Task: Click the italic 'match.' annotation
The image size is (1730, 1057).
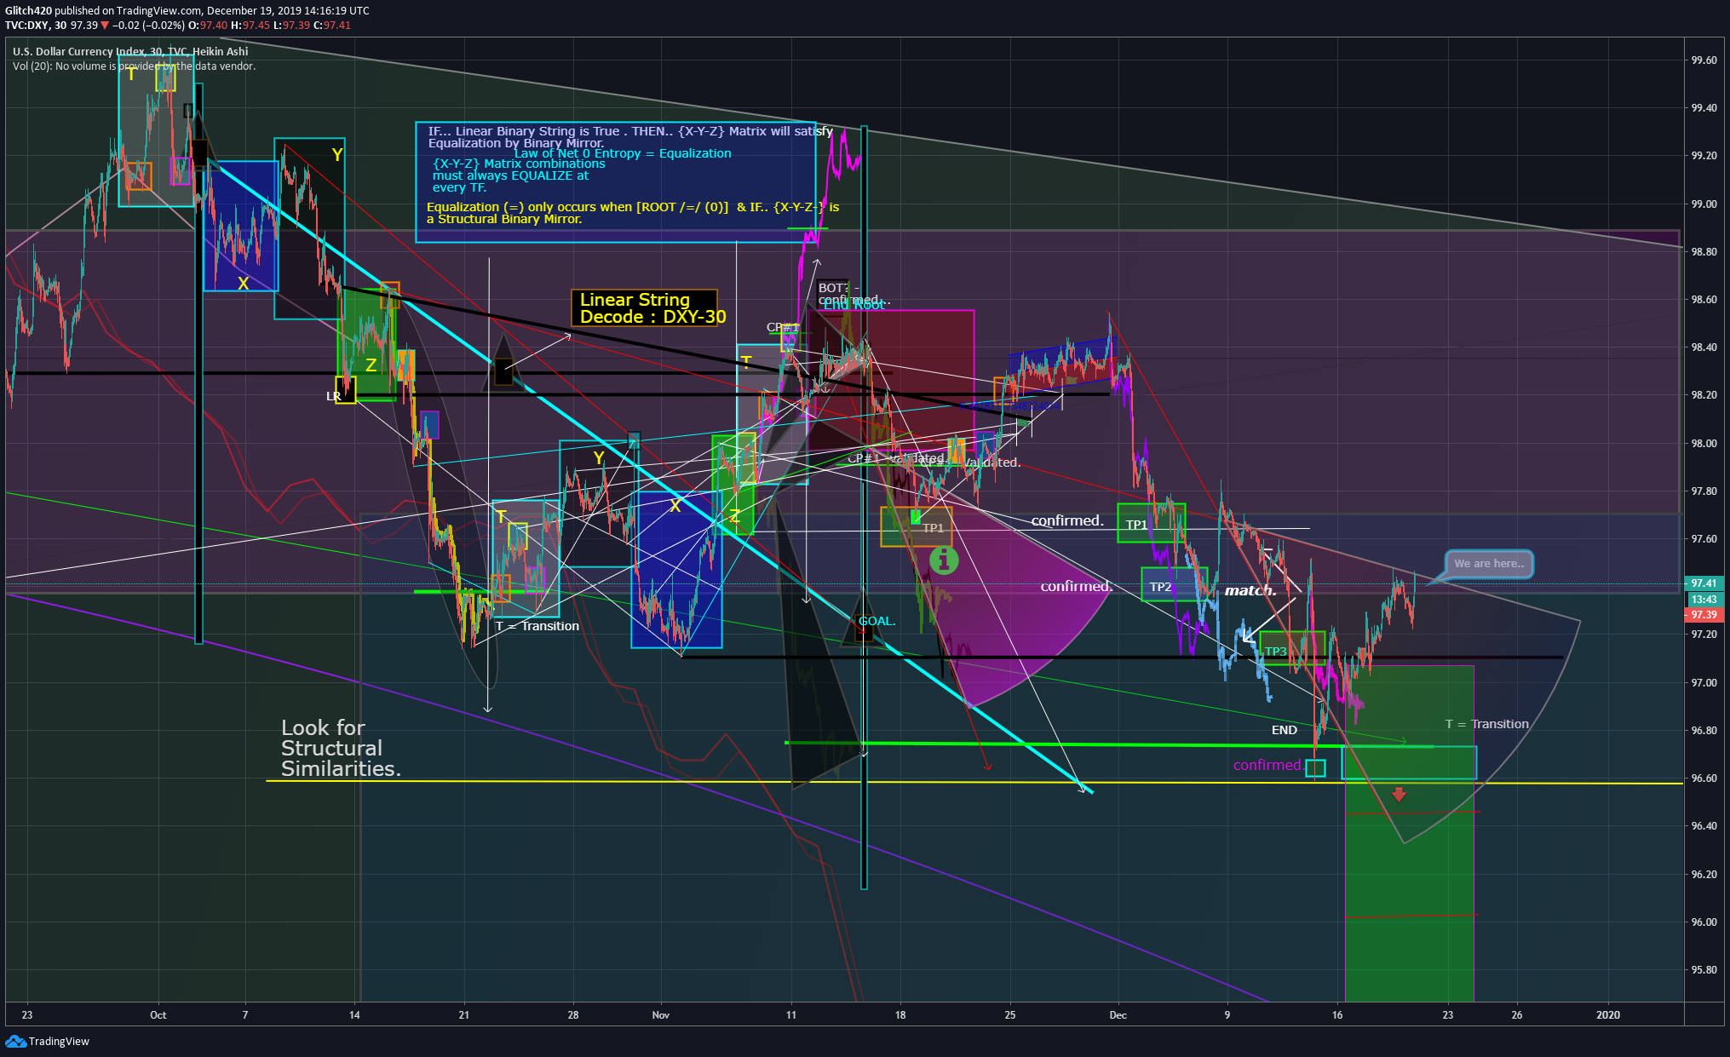Action: (x=1250, y=590)
